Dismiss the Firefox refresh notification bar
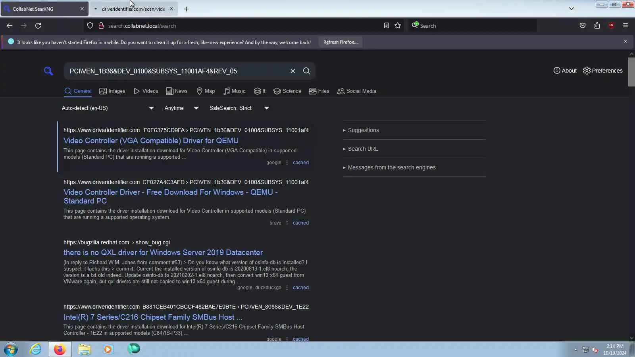This screenshot has width=635, height=357. (x=625, y=42)
